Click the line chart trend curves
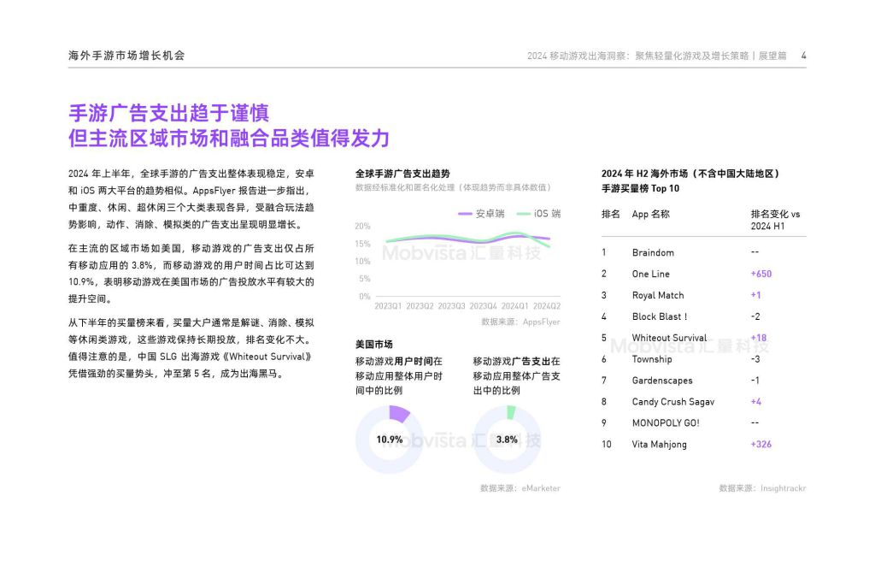Image resolution: width=875 pixels, height=561 pixels. tap(467, 239)
